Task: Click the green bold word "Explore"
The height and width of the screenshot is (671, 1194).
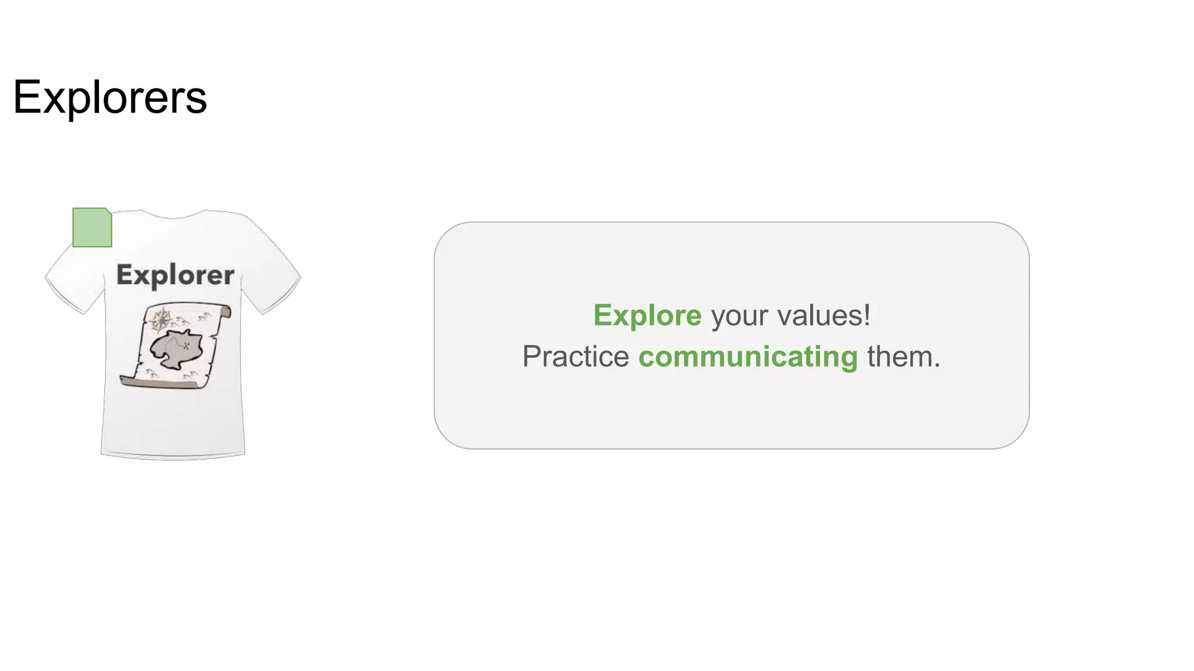Action: [x=647, y=316]
